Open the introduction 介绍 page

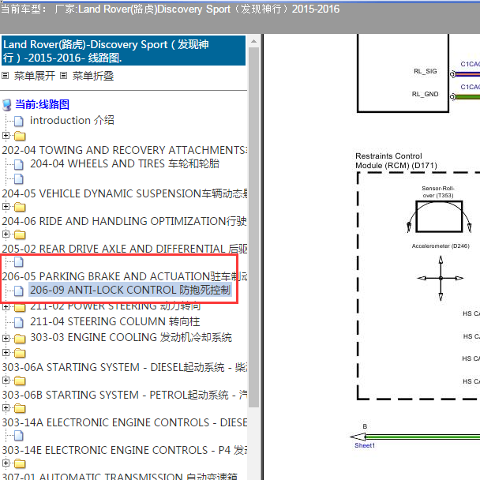coord(72,120)
